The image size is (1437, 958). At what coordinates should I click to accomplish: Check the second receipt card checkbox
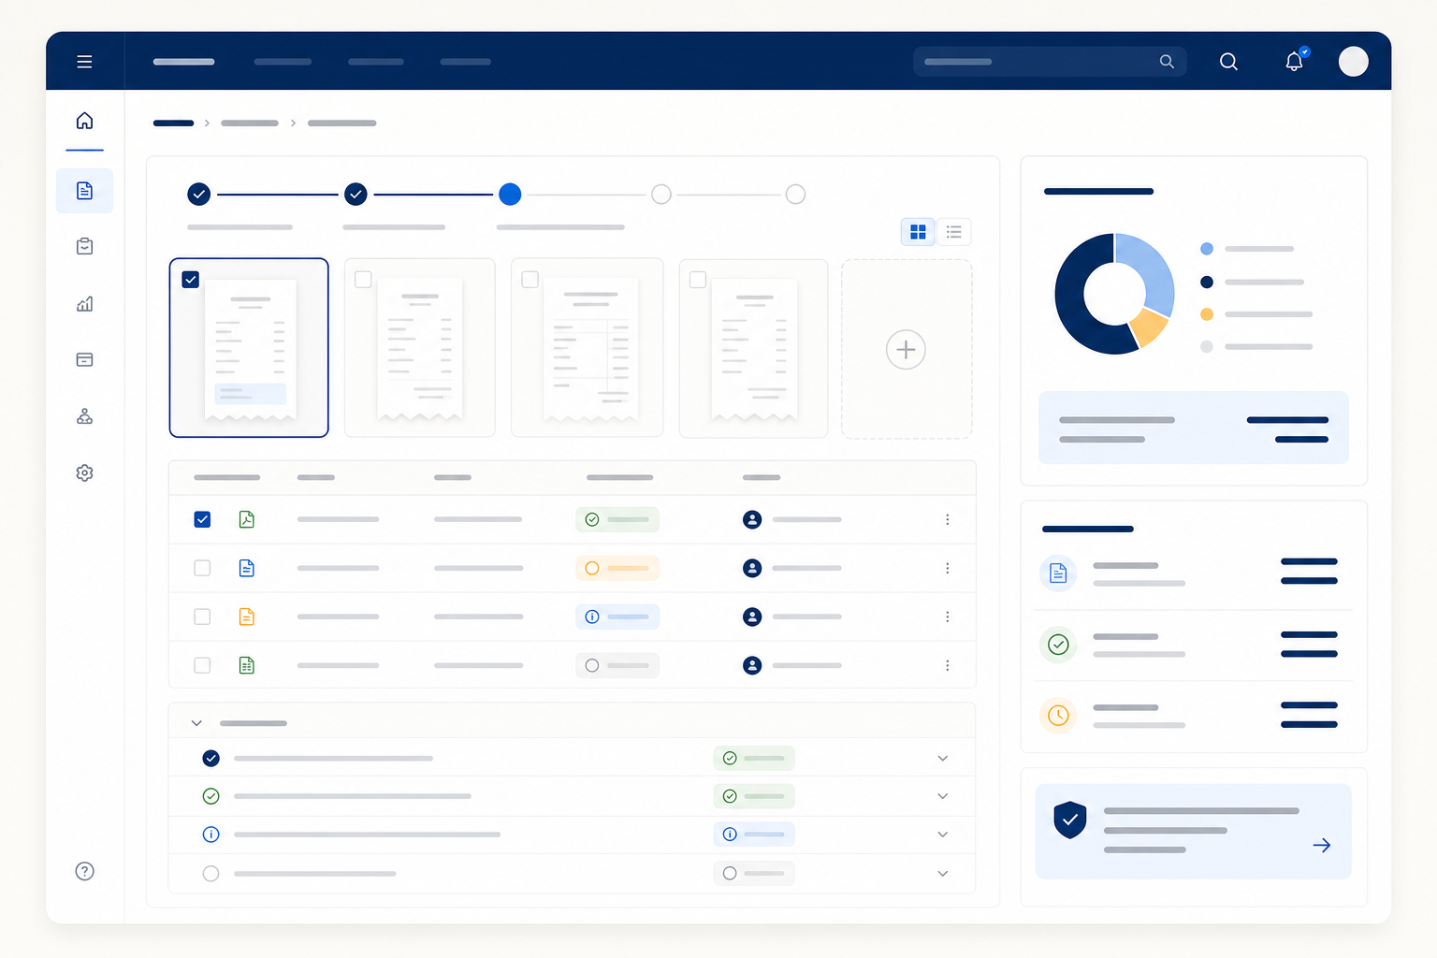[363, 280]
